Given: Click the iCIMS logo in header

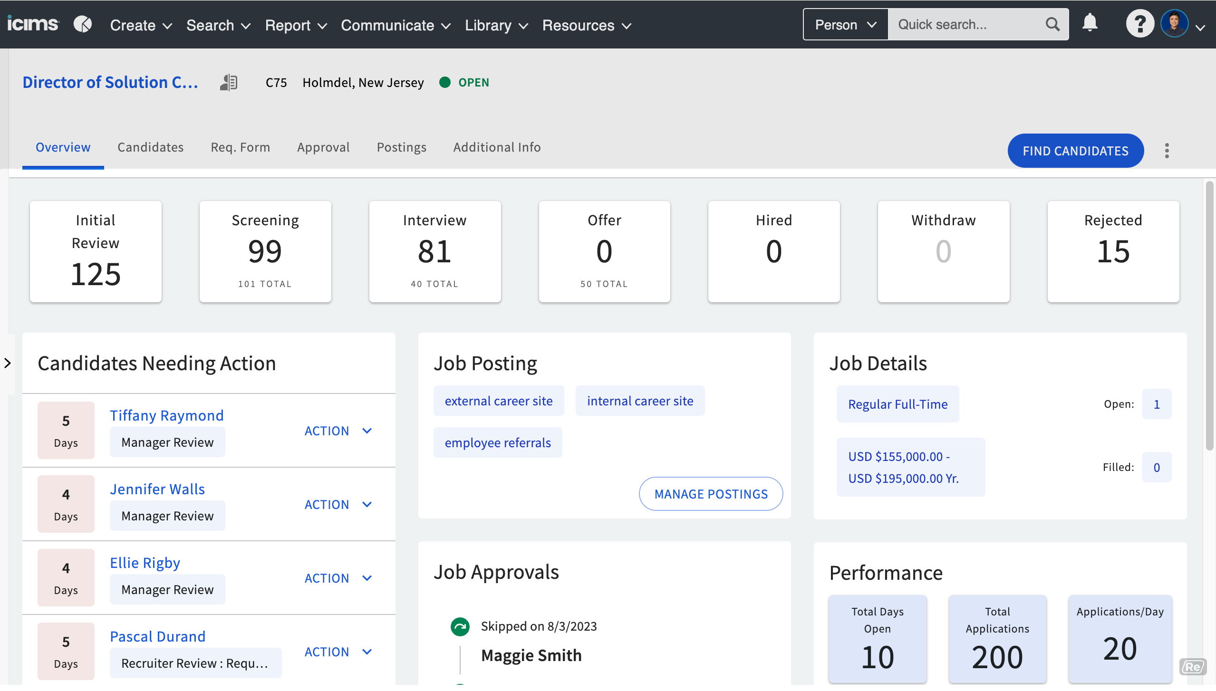Looking at the screenshot, I should pos(32,24).
